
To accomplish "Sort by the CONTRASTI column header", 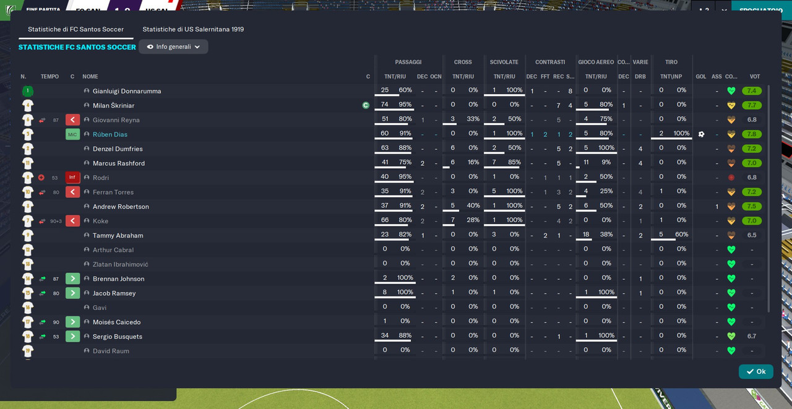I will [550, 62].
